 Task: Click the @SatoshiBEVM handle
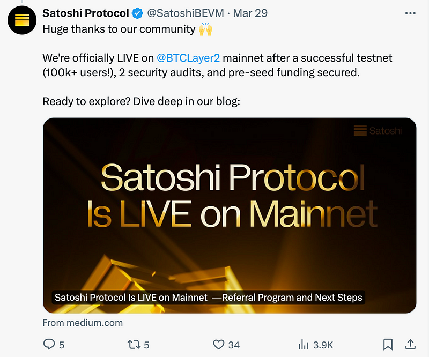(x=186, y=13)
